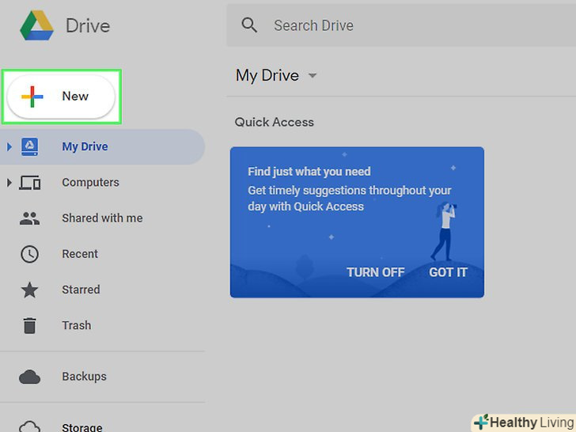Click the multicolor plus icon in New button
576x432 pixels.
pyautogui.click(x=32, y=97)
